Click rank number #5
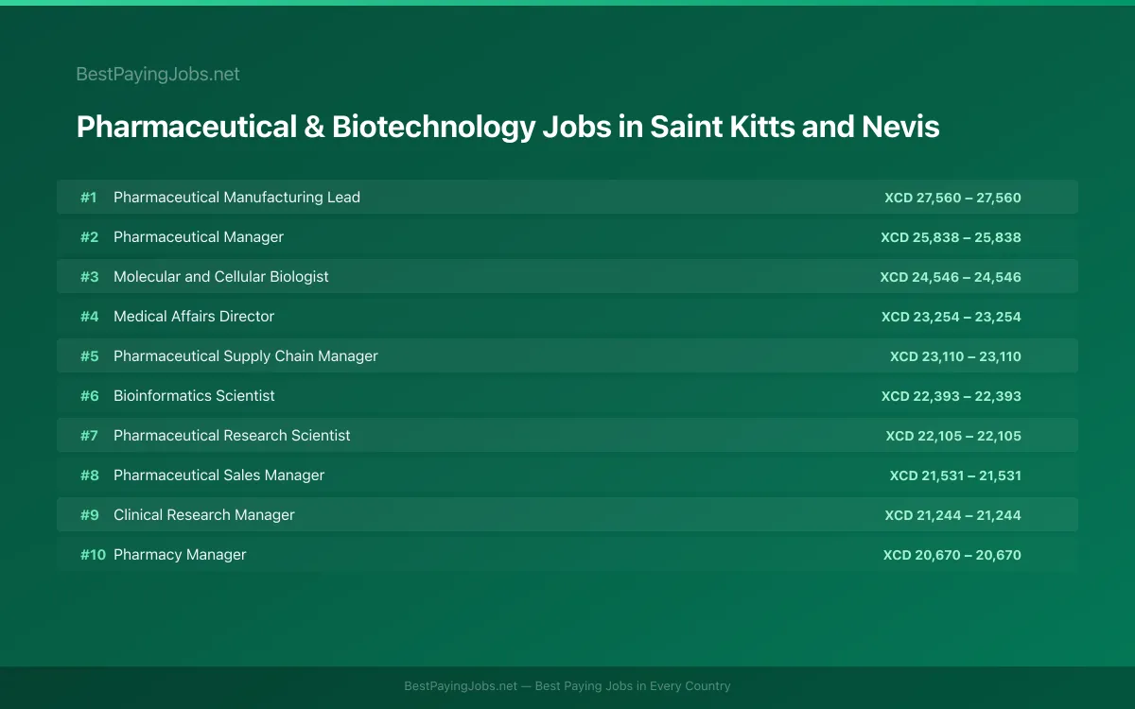The image size is (1135, 709). point(89,356)
